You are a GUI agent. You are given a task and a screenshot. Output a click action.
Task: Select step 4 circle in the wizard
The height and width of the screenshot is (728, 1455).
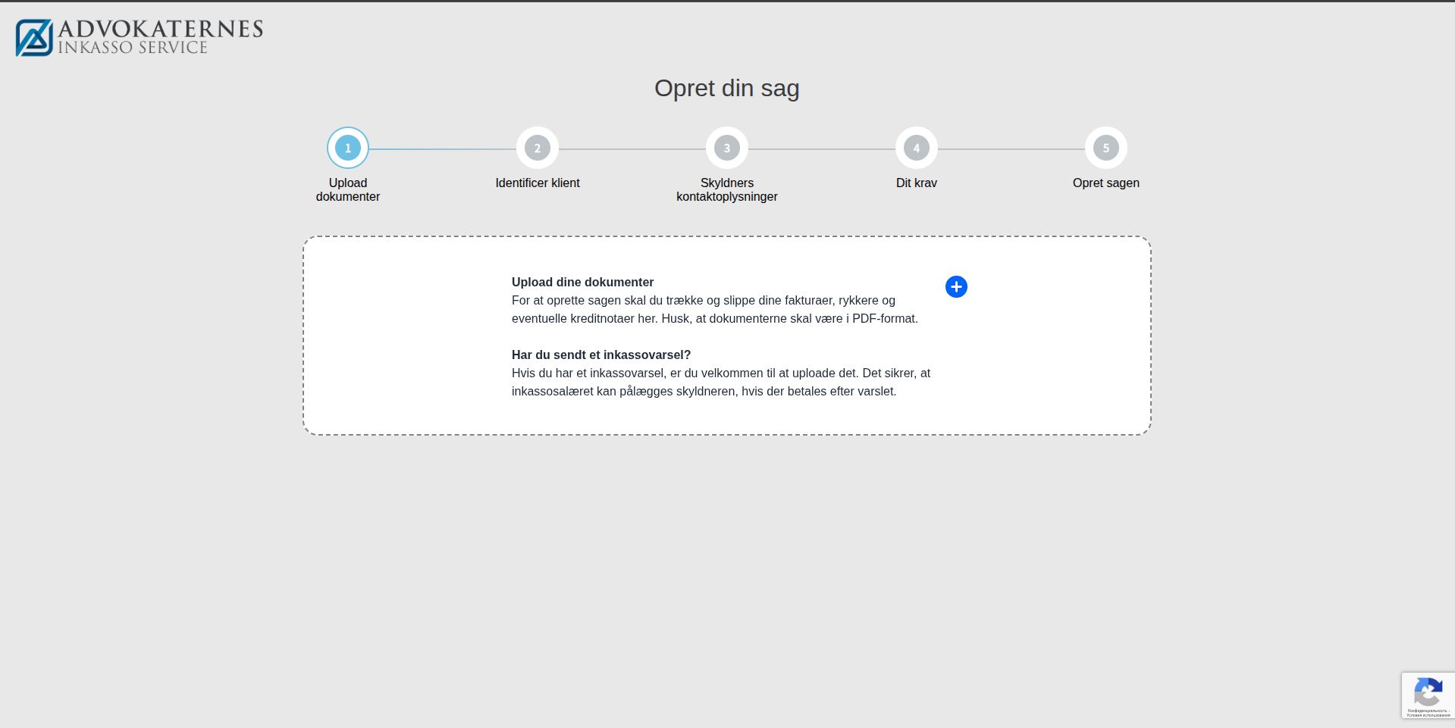tap(917, 148)
